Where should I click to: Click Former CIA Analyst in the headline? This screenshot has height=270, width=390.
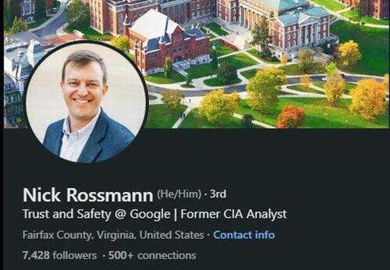pyautogui.click(x=233, y=214)
